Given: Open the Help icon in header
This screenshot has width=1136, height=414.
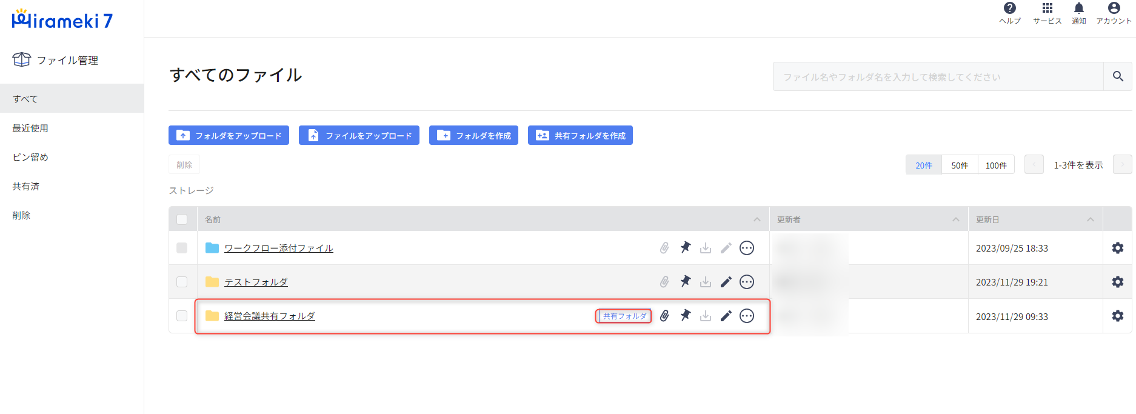Looking at the screenshot, I should click(1009, 8).
